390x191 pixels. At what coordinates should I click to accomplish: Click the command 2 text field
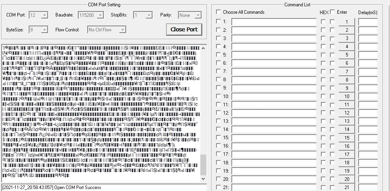pos(274,30)
